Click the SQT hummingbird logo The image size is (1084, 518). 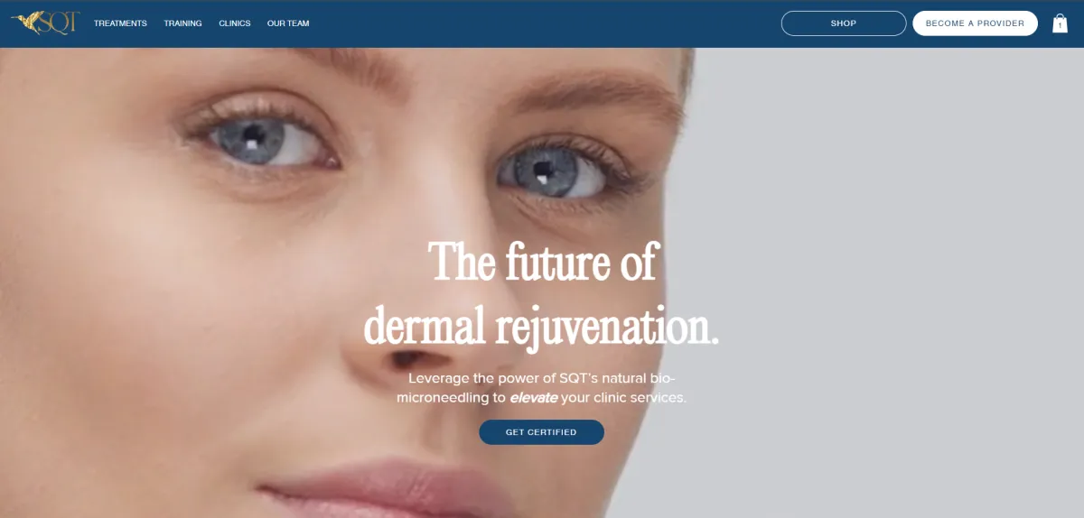pos(45,23)
